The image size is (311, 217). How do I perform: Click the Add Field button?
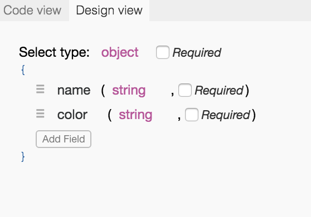click(64, 139)
